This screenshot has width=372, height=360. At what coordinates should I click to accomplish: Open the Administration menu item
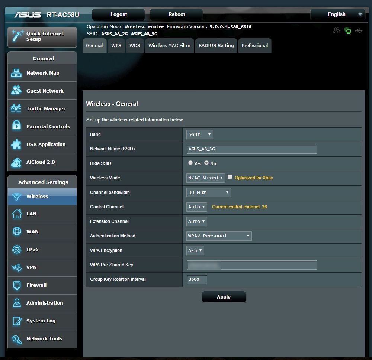pyautogui.click(x=42, y=303)
